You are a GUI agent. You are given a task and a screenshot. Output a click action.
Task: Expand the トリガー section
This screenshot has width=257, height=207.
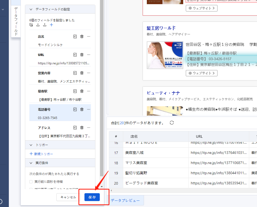(x=31, y=145)
